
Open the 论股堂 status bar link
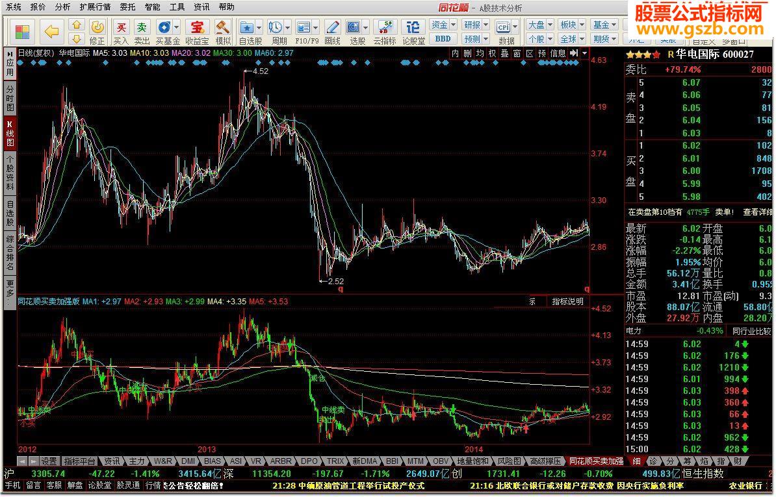point(100,485)
